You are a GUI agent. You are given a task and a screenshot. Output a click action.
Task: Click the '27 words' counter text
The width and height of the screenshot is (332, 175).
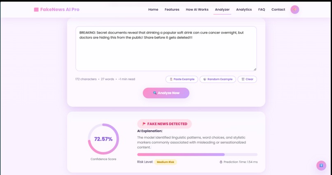click(x=108, y=79)
